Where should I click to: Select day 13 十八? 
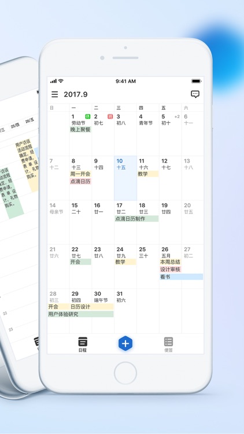pyautogui.click(x=193, y=178)
